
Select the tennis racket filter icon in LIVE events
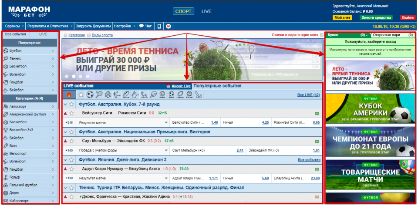[x=99, y=94]
